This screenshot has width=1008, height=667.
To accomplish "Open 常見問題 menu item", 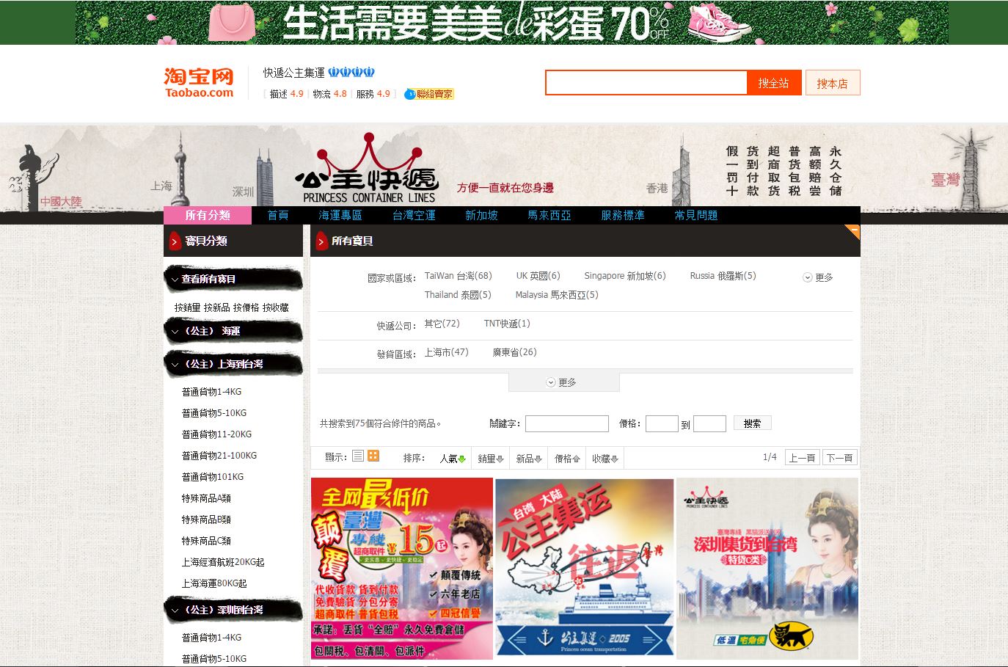I will (x=696, y=215).
